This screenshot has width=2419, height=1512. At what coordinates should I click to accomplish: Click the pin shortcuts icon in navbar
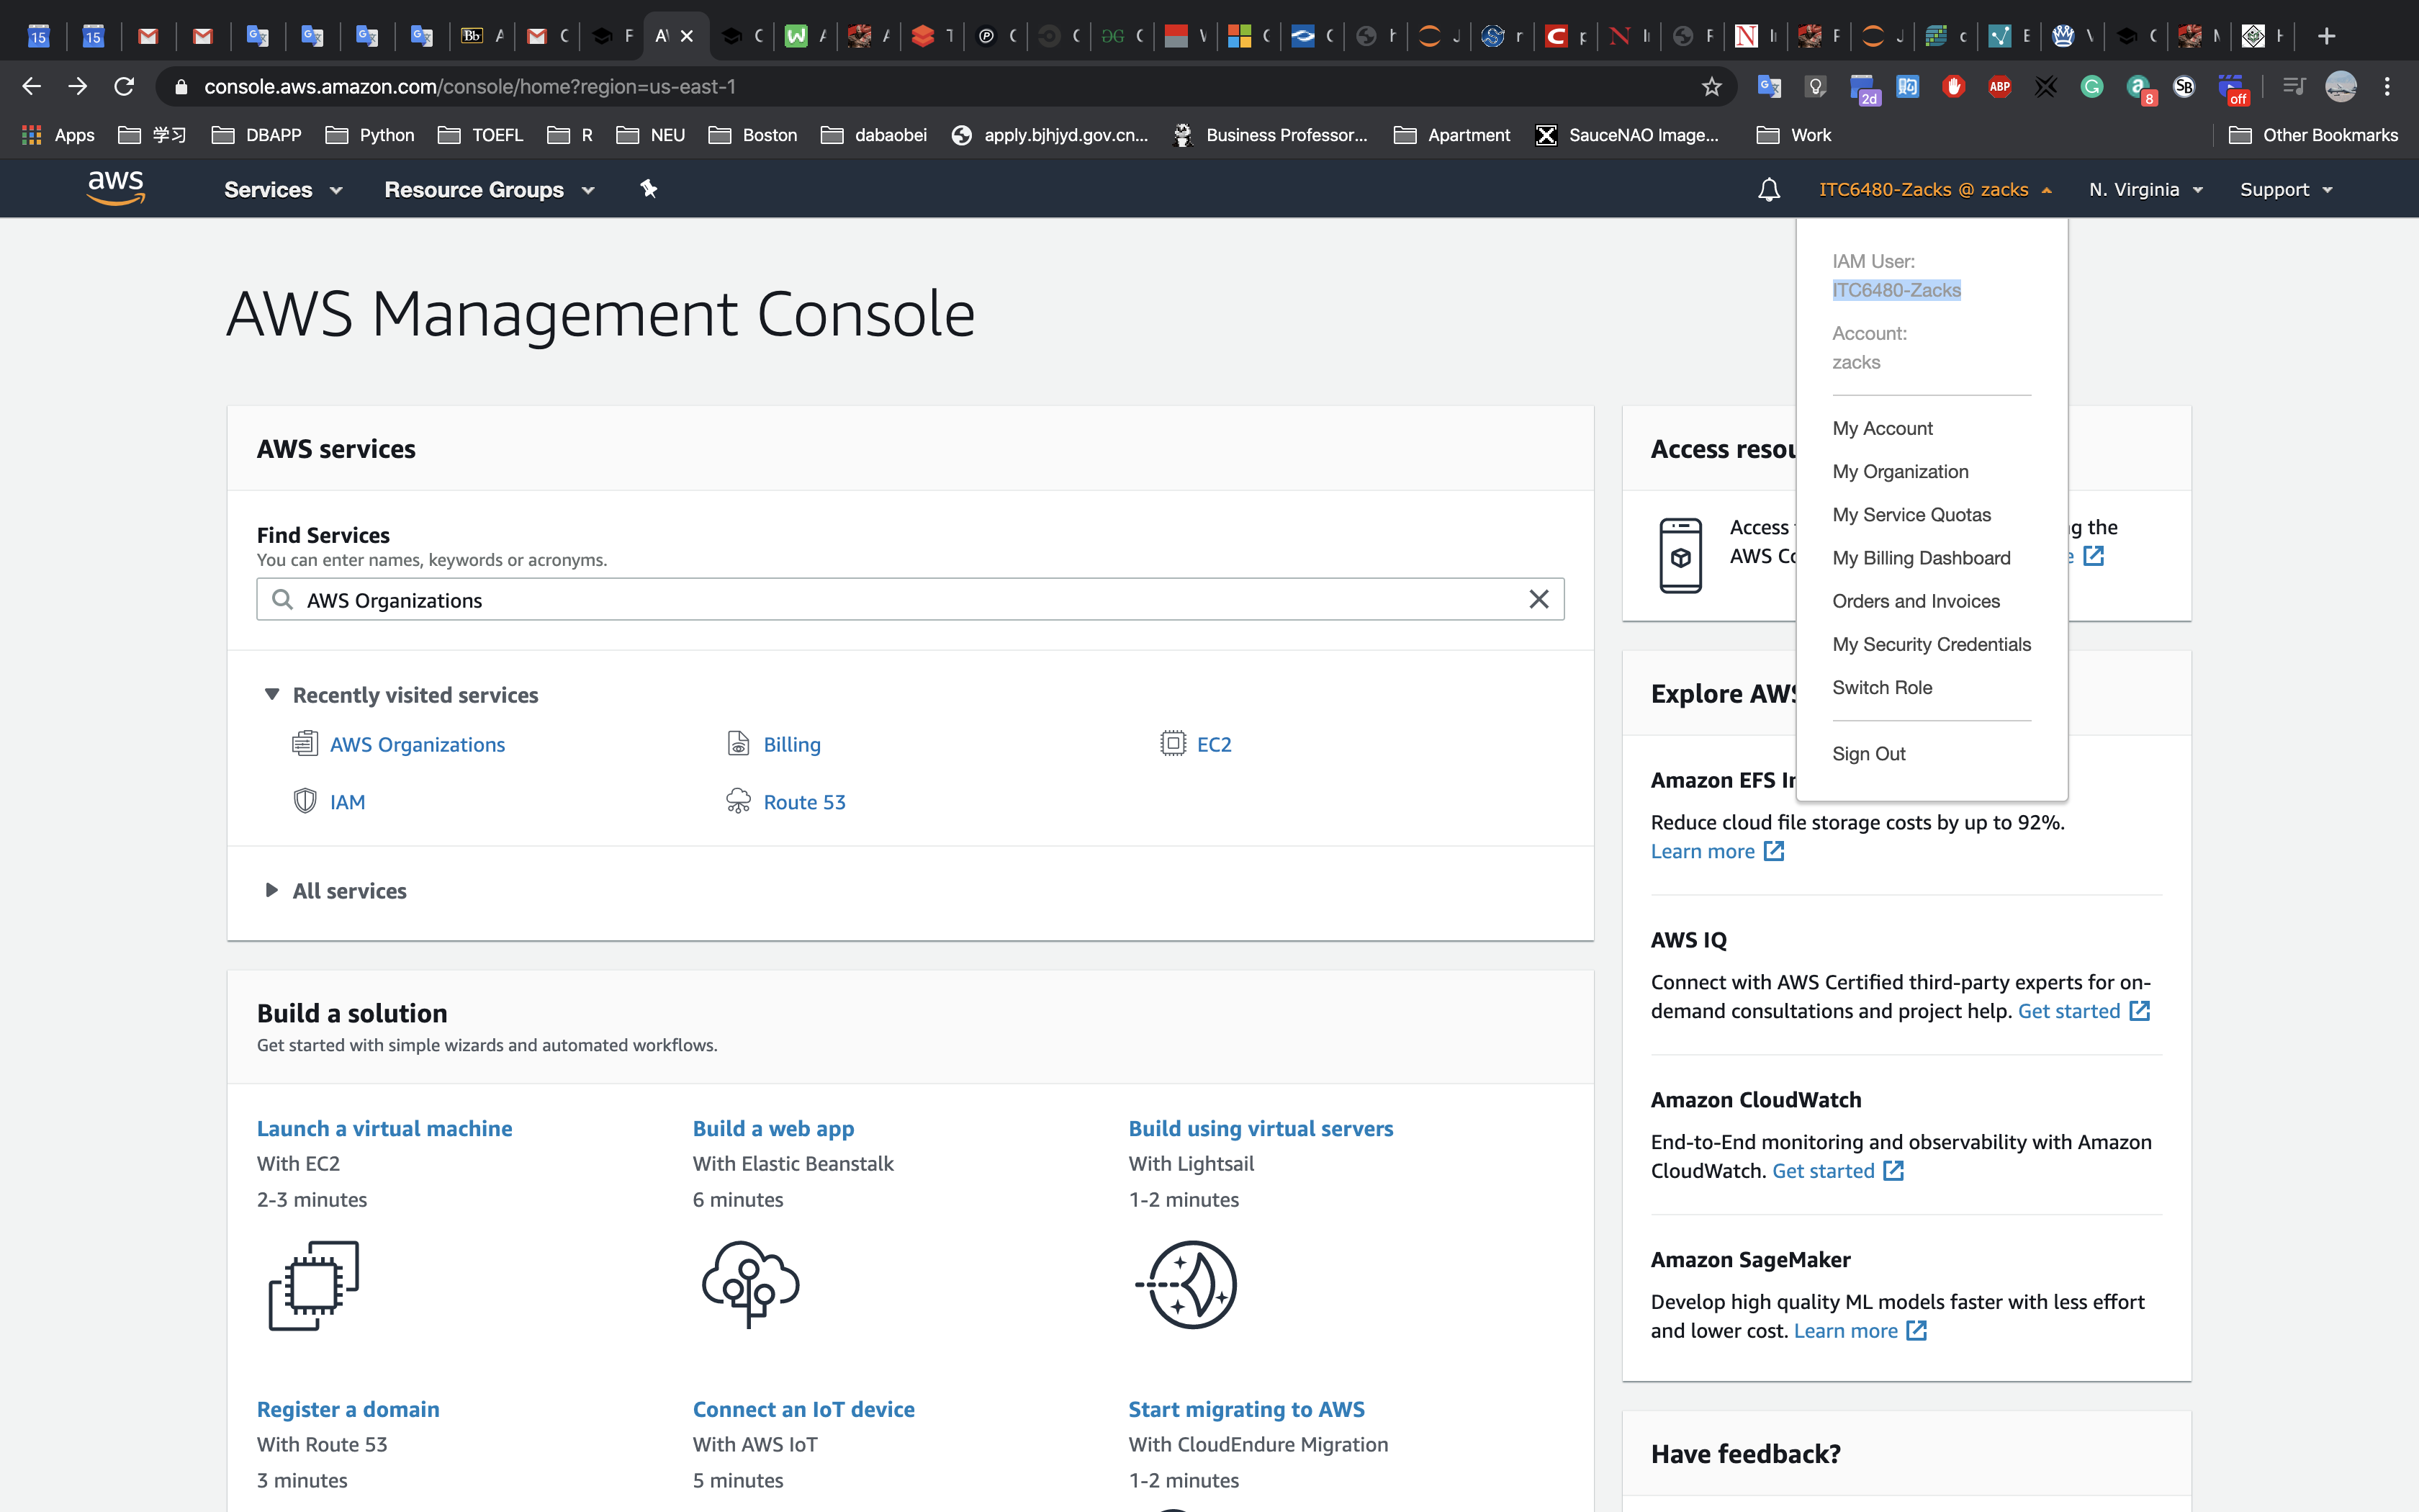(649, 189)
